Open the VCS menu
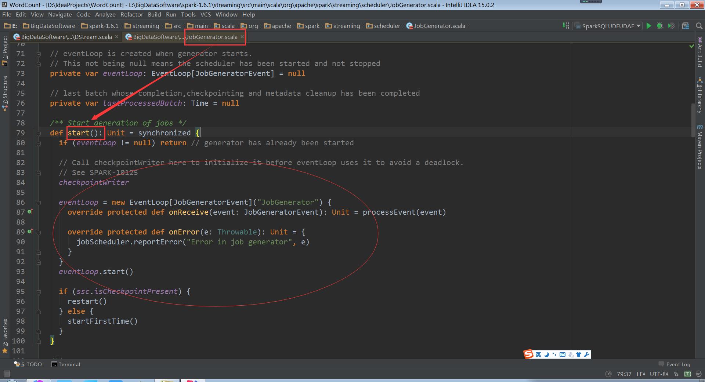705x382 pixels. coord(206,14)
